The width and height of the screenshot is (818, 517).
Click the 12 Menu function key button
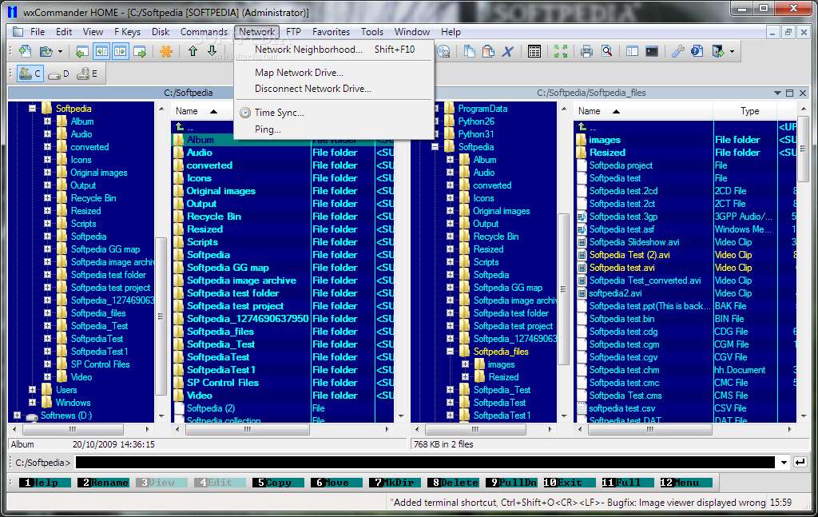pos(686,483)
